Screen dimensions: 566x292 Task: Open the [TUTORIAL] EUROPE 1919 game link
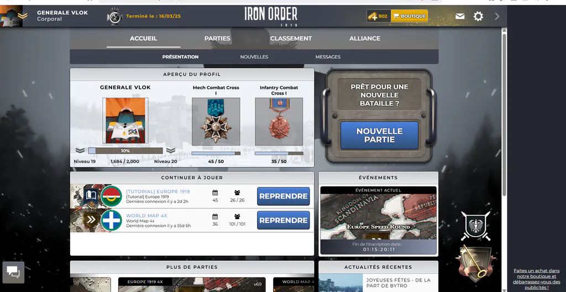pyautogui.click(x=158, y=191)
